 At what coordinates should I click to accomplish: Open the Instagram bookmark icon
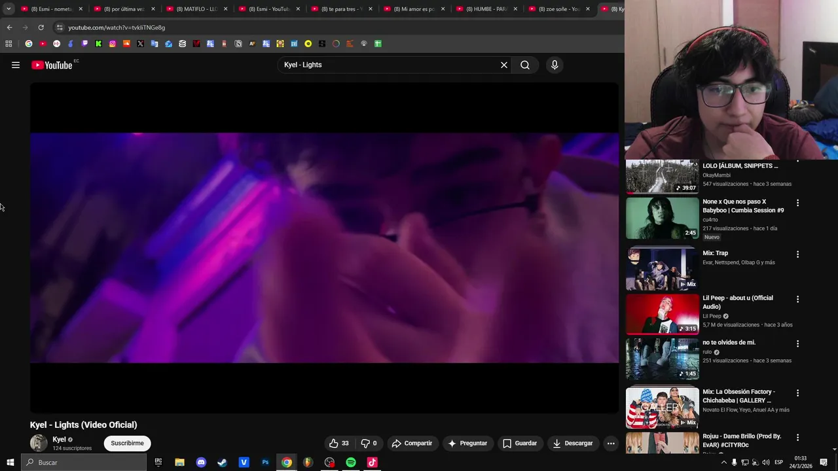tap(113, 44)
